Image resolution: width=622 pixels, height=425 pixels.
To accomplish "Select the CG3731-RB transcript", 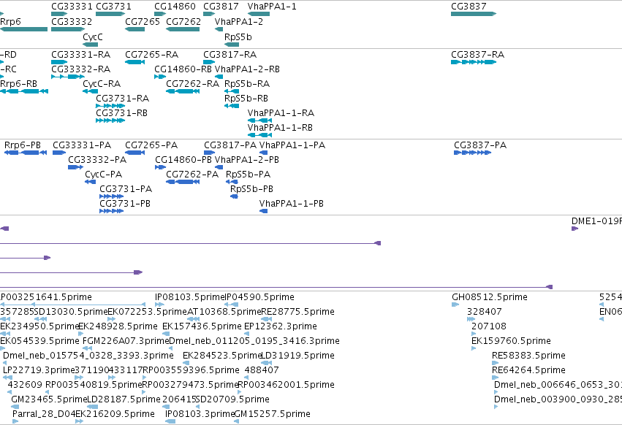I will [110, 120].
